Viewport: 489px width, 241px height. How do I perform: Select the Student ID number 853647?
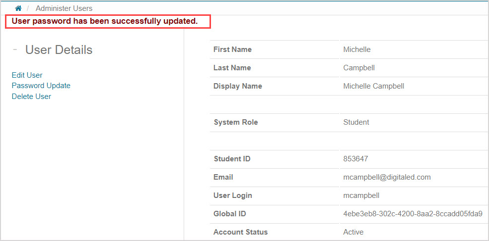[x=355, y=159]
